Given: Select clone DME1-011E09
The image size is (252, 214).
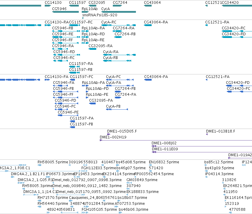Looking at the screenshot, I should click(165, 149).
